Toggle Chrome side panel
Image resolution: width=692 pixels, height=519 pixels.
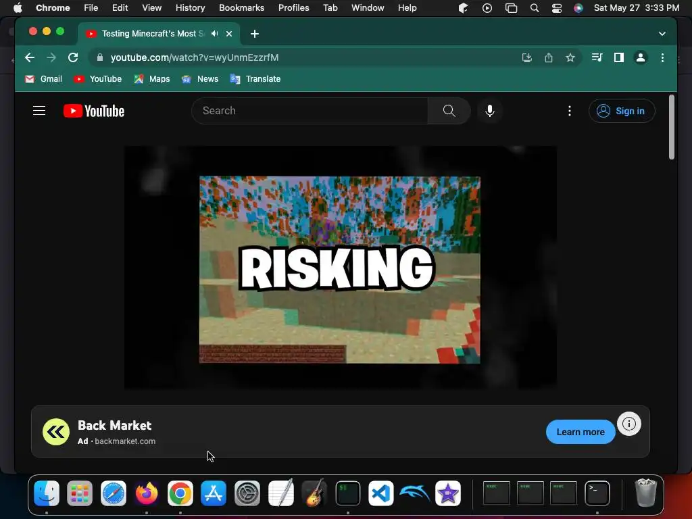pos(619,57)
